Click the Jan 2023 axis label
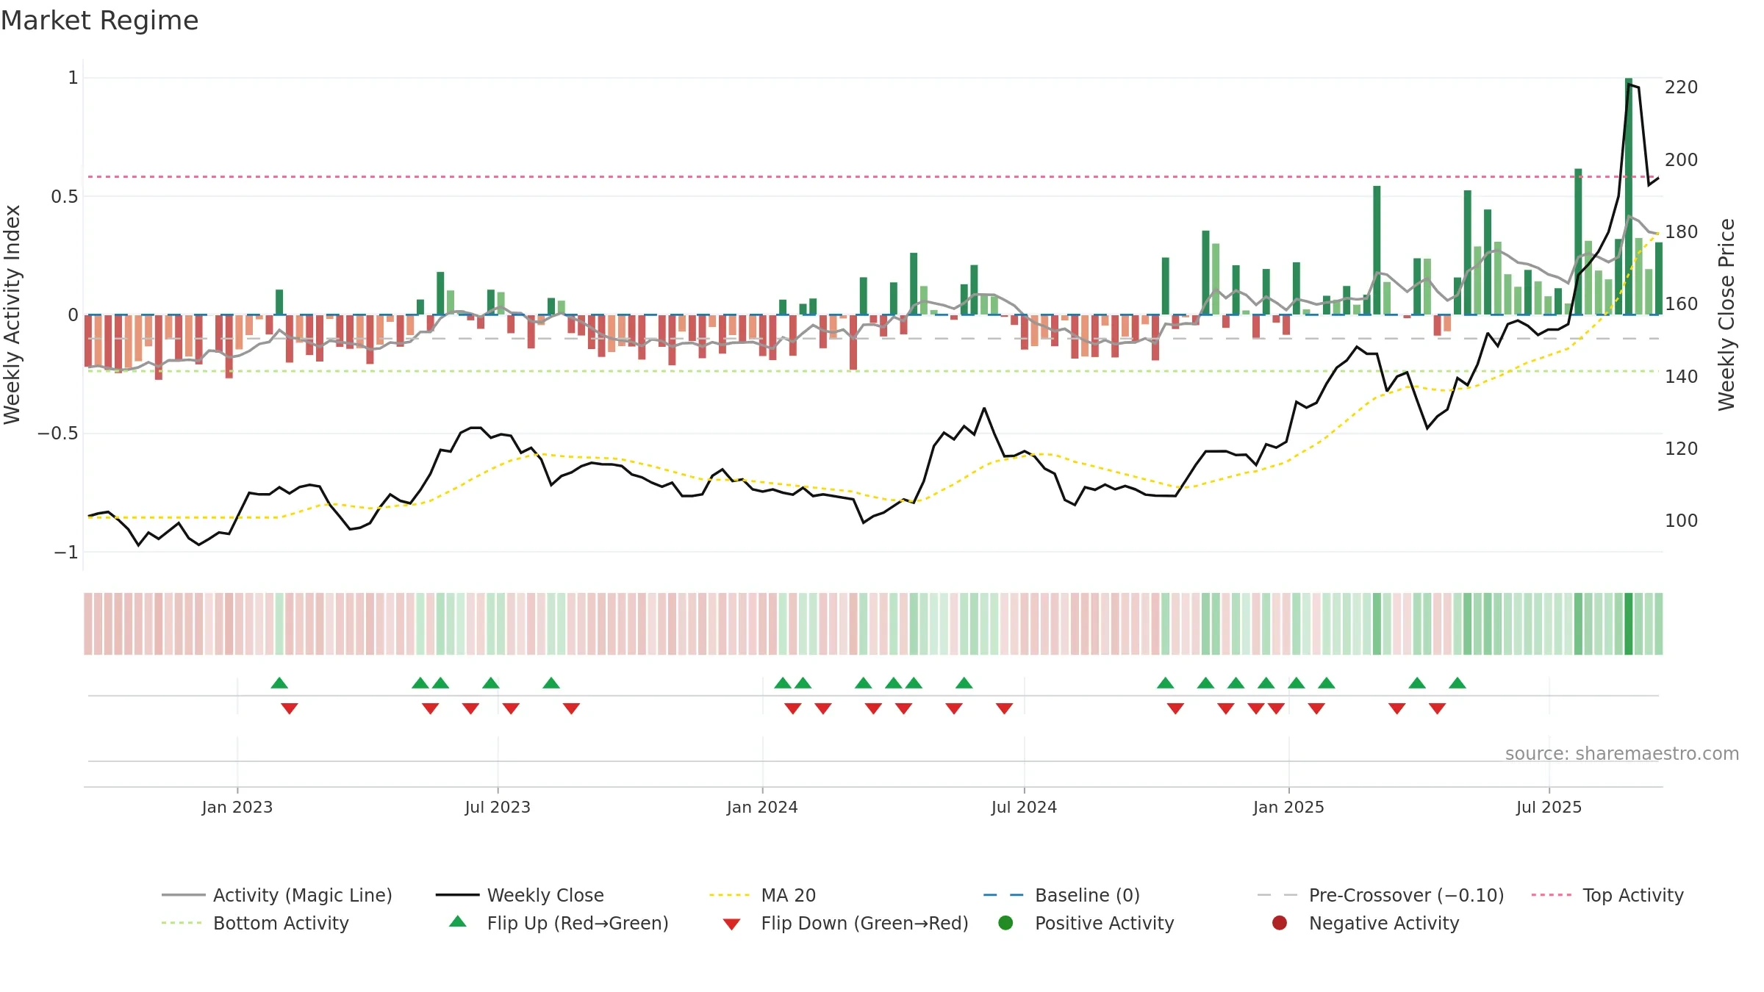Image resolution: width=1764 pixels, height=992 pixels. pyautogui.click(x=237, y=807)
